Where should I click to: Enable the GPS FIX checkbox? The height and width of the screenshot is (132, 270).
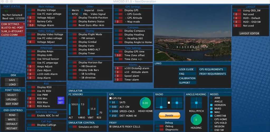[110, 98]
